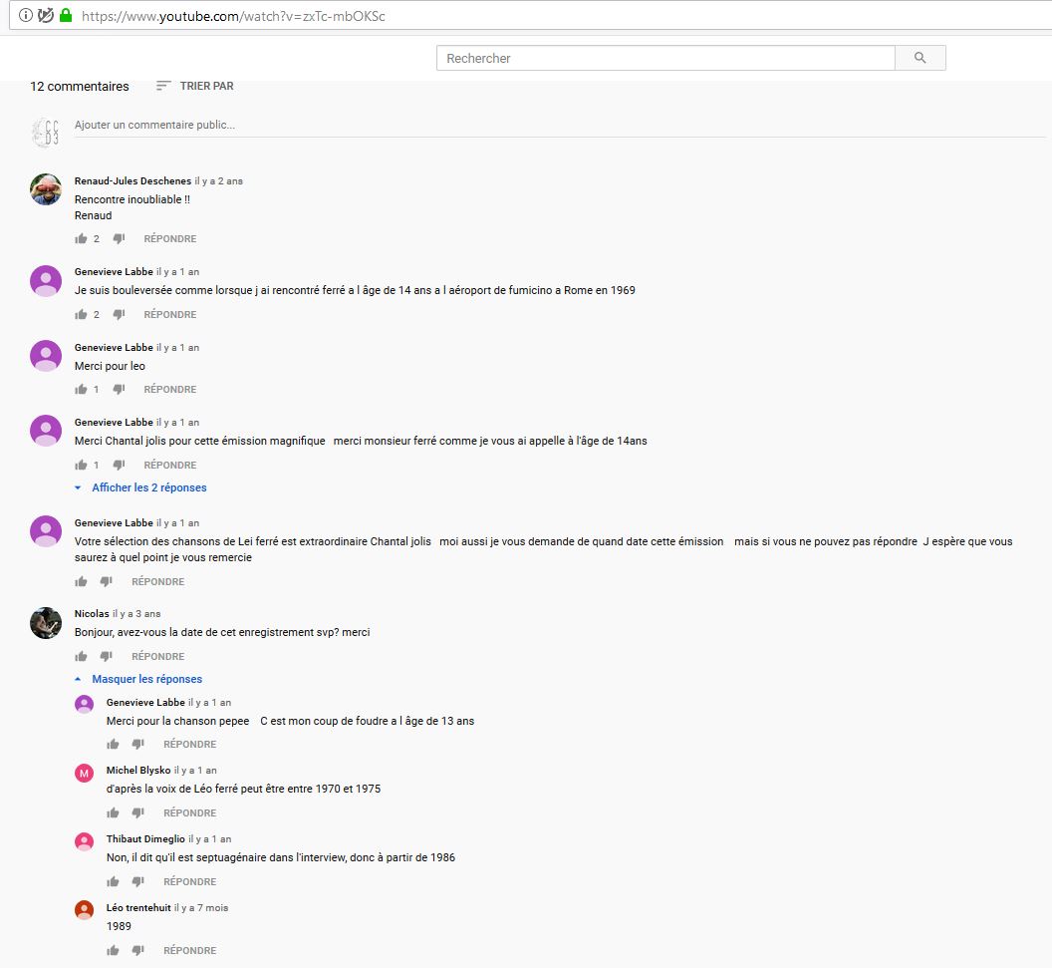Click Genevieve Labbe's purple avatar on Fiumicino comment
The height and width of the screenshot is (968, 1052).
click(46, 281)
